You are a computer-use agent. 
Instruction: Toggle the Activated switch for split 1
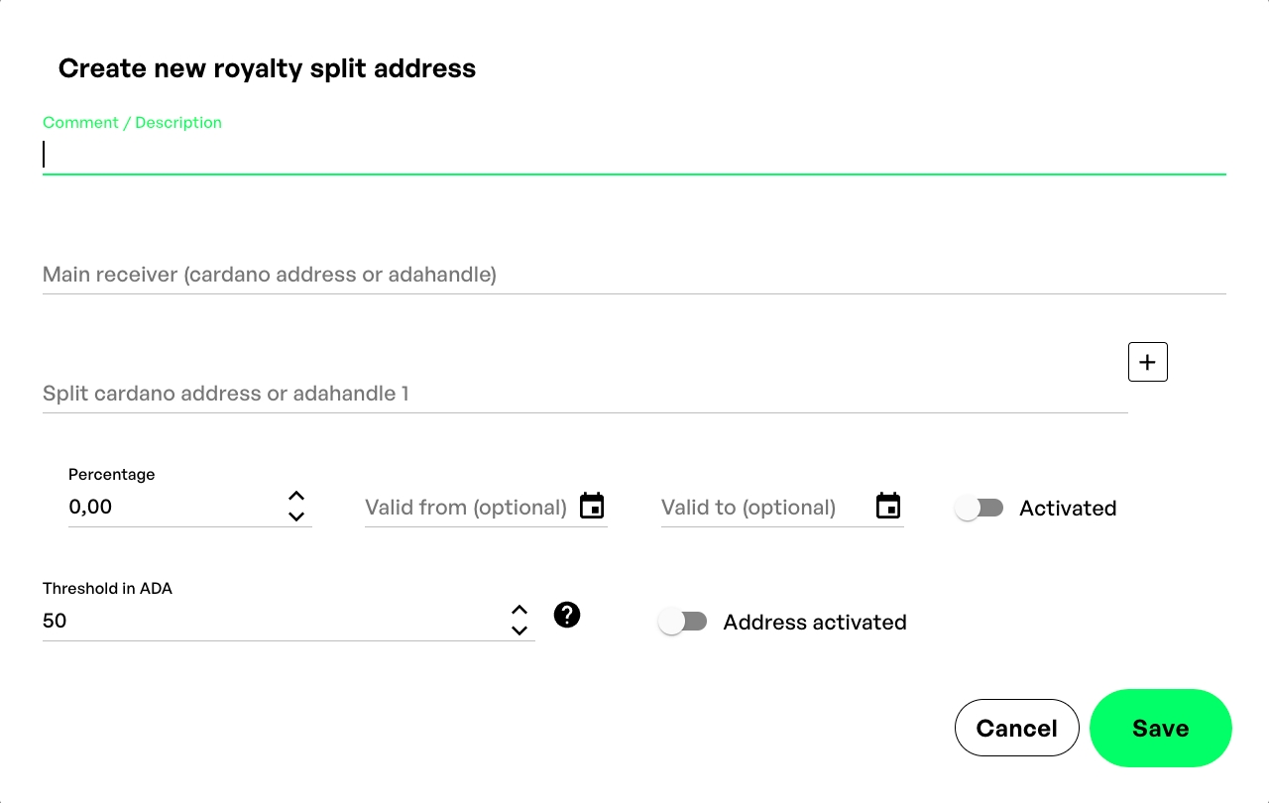click(x=979, y=508)
